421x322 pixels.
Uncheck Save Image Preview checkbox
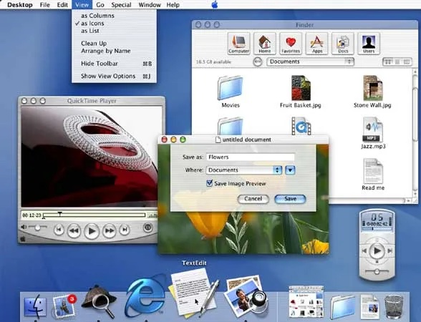click(x=209, y=183)
